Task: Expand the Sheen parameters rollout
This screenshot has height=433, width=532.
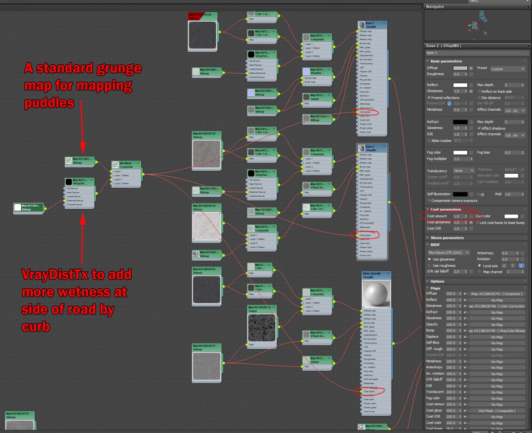Action: click(x=447, y=238)
